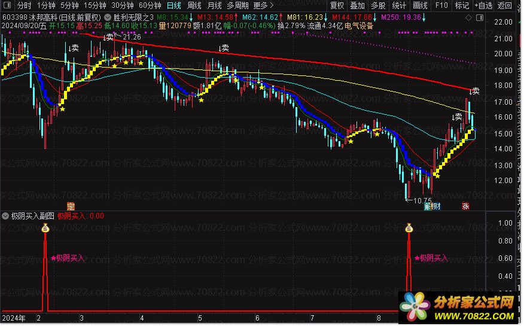Viewport: 524px width, 326px height.
Task: Click the 财 badge below the chart
Action: pos(436,206)
